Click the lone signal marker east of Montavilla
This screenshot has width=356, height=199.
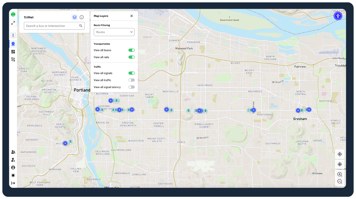[x=188, y=111]
